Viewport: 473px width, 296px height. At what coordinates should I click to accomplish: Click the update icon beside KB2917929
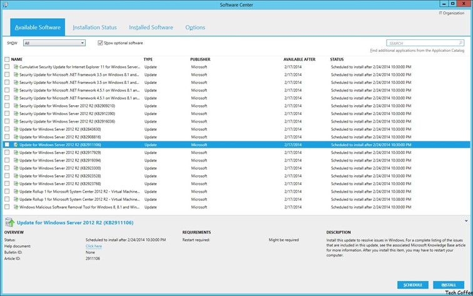[x=16, y=152]
